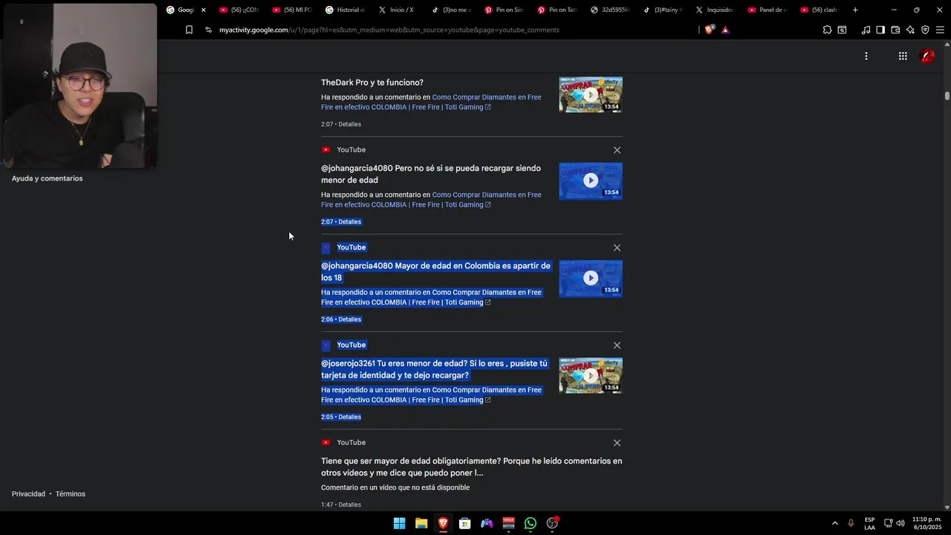The image size is (951, 535).
Task: Click the Brave VPN shield icon
Action: click(925, 30)
